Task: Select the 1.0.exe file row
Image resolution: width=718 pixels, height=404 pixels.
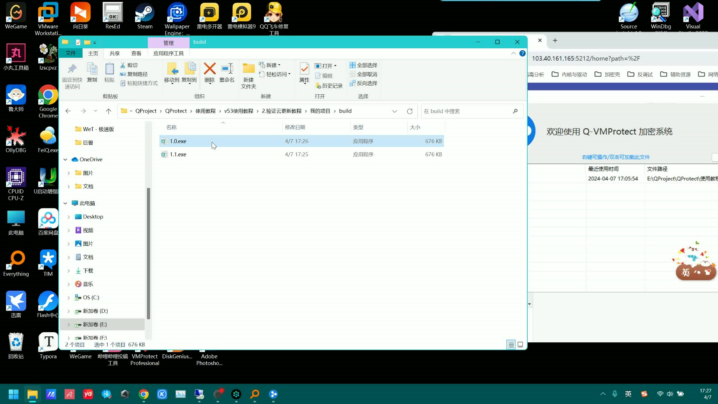Action: (x=301, y=141)
